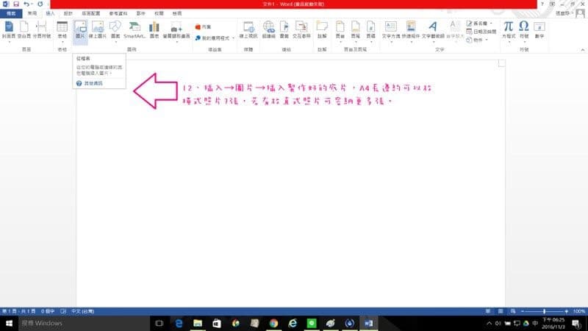Switch to the Page Layout (版面配置) tab

(x=91, y=13)
